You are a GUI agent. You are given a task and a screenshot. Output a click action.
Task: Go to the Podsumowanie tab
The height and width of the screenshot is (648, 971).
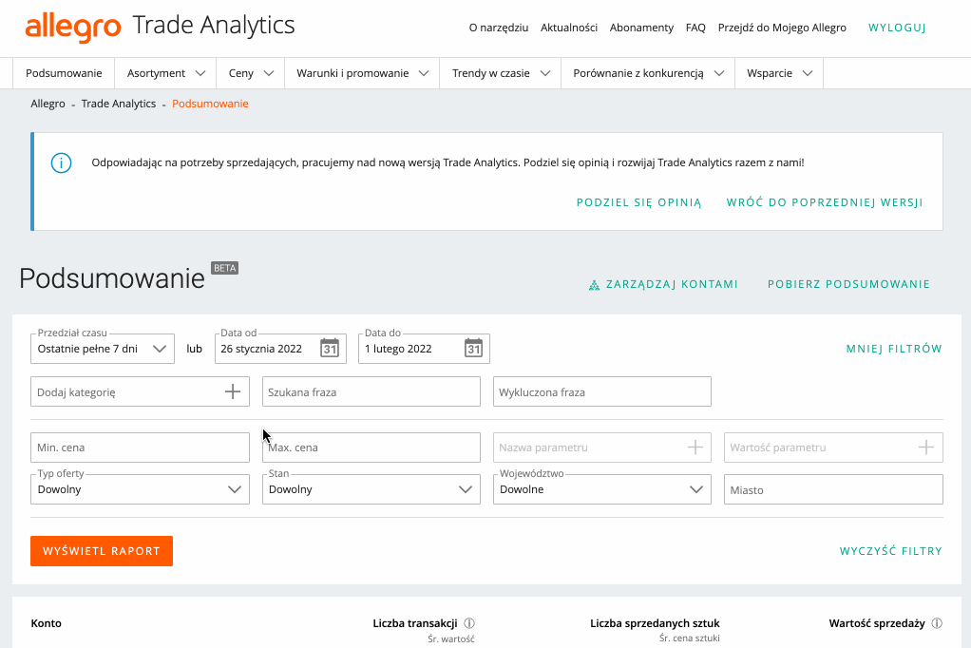tap(64, 73)
